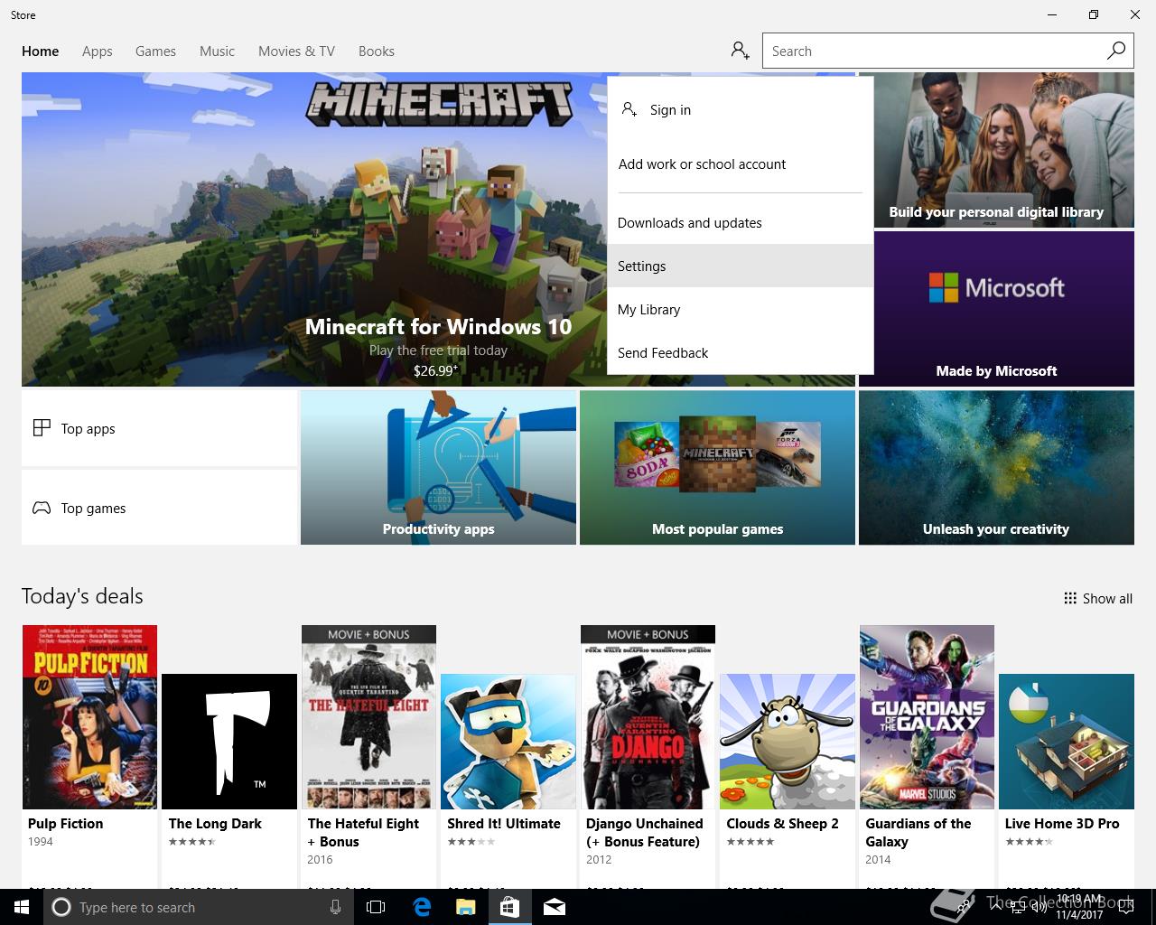The image size is (1156, 925).
Task: Click the Cortana circle icon
Action: pyautogui.click(x=61, y=907)
